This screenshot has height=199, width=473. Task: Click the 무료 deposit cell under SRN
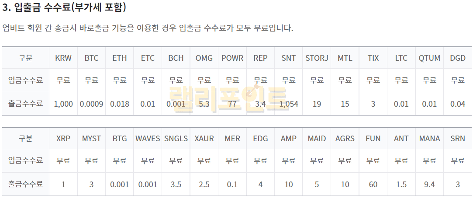click(x=458, y=161)
